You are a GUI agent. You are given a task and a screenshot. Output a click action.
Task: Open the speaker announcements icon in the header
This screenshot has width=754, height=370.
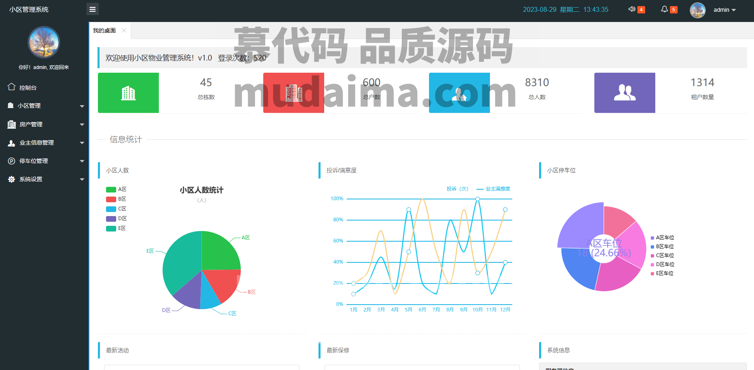click(x=632, y=9)
